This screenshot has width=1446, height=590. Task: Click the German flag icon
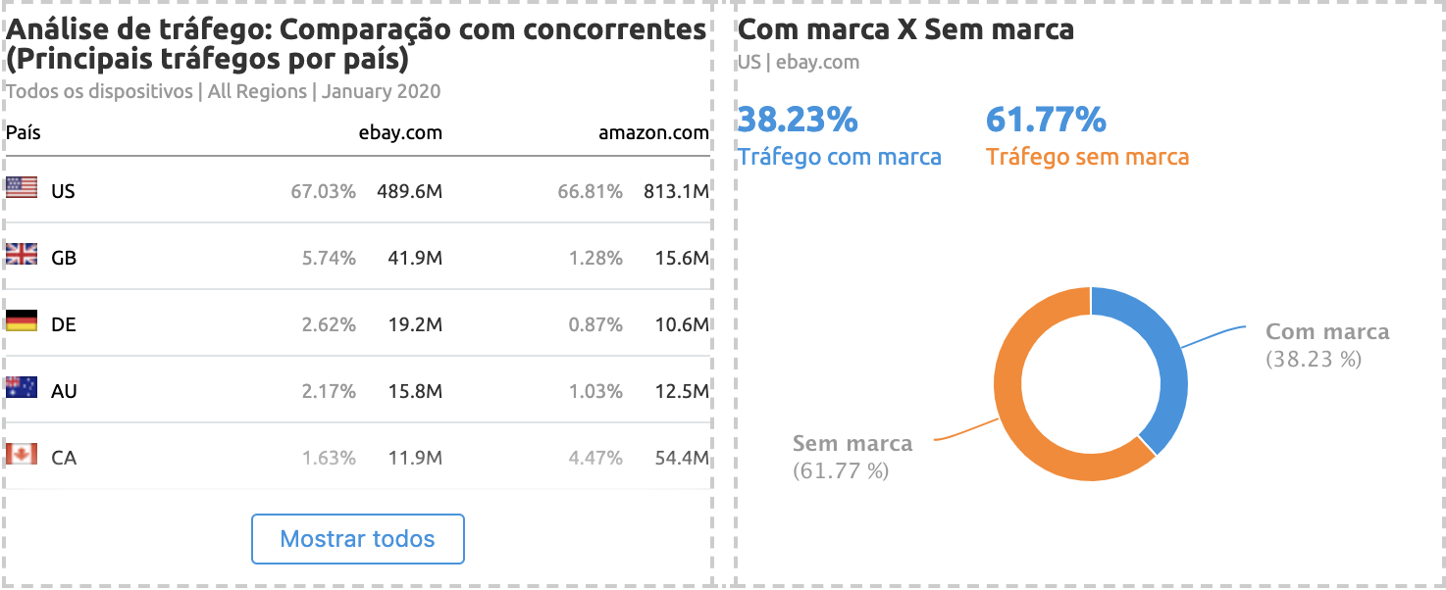click(x=22, y=321)
